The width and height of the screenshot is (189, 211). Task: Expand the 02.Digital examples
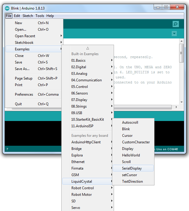coord(88,67)
